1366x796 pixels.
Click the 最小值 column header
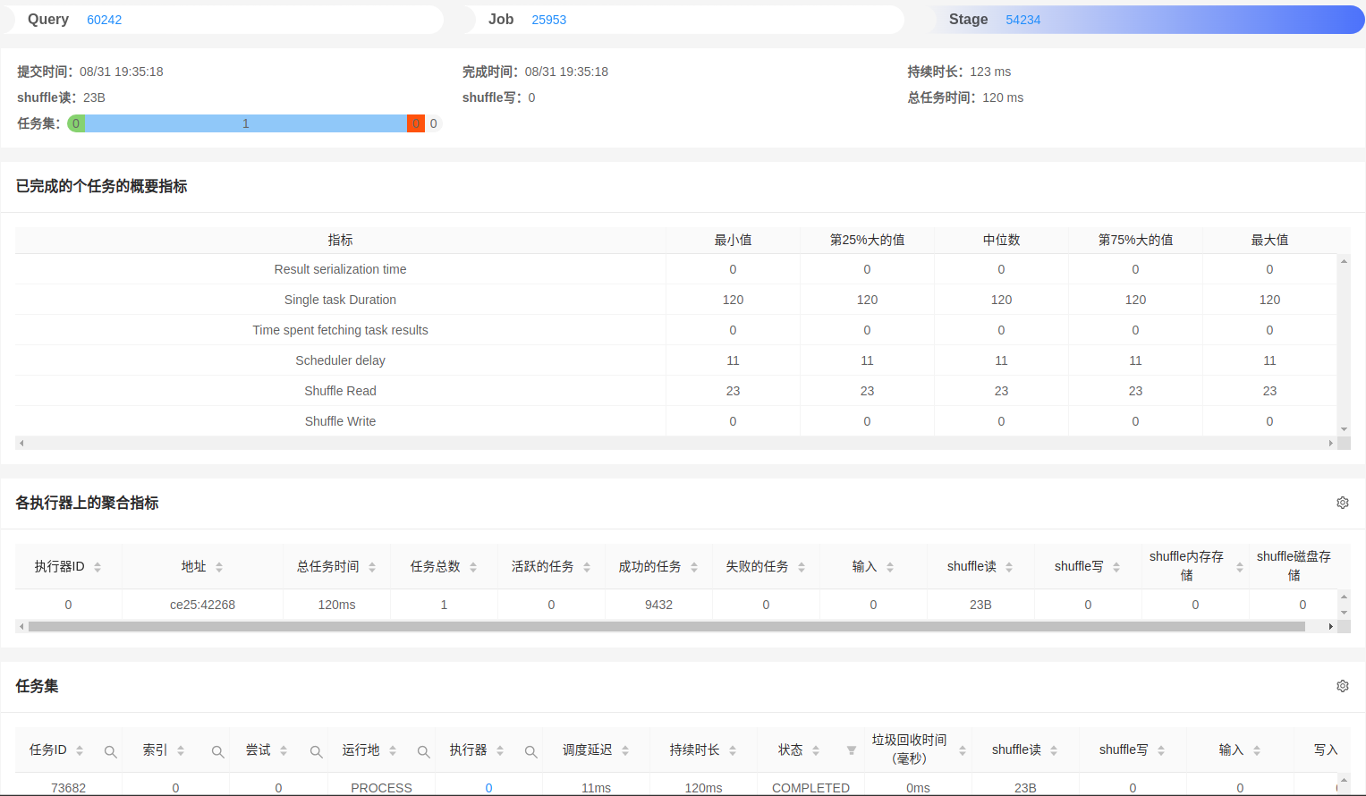pos(733,240)
